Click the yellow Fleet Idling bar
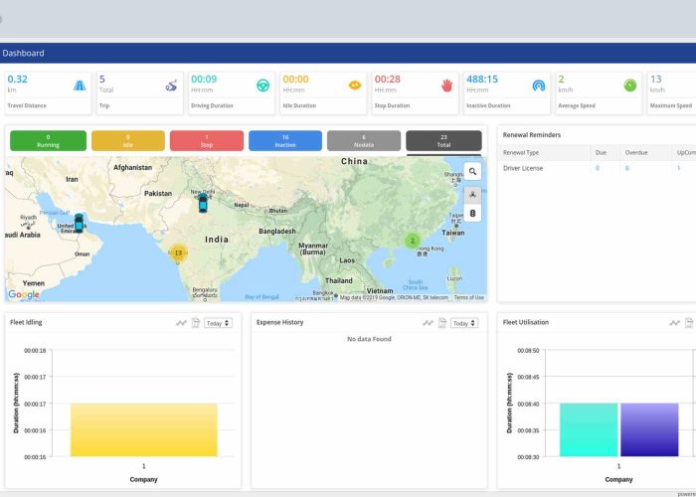 143,429
